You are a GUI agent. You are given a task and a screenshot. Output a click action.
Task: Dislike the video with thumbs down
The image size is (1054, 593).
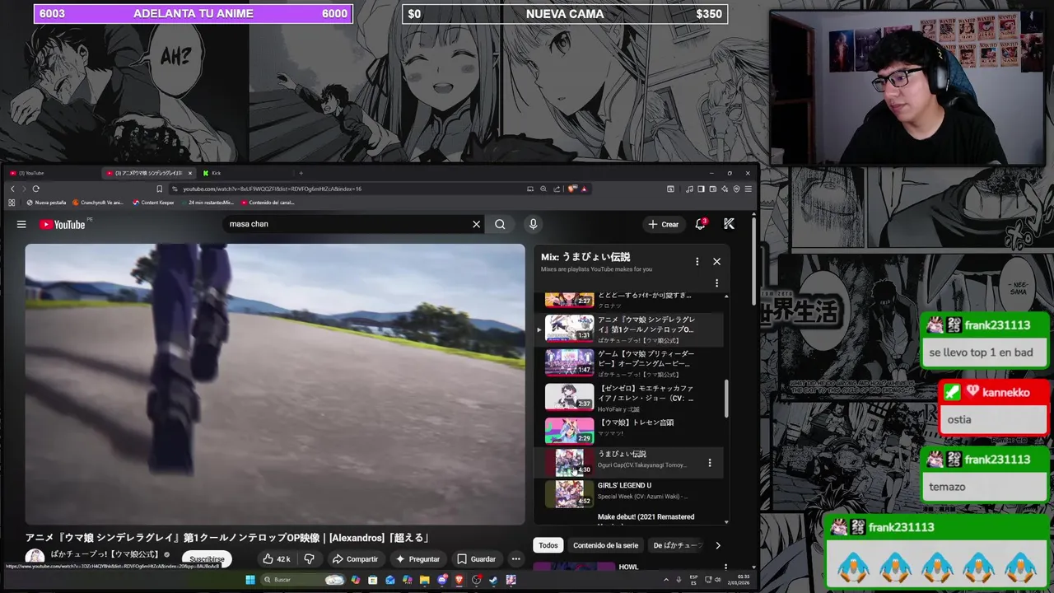click(x=310, y=559)
